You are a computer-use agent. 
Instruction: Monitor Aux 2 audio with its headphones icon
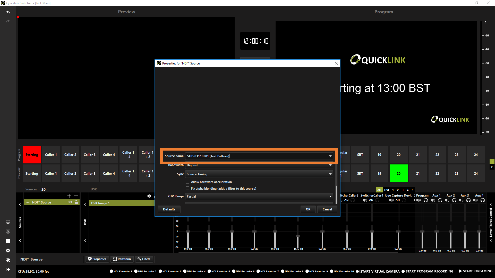coord(454,200)
